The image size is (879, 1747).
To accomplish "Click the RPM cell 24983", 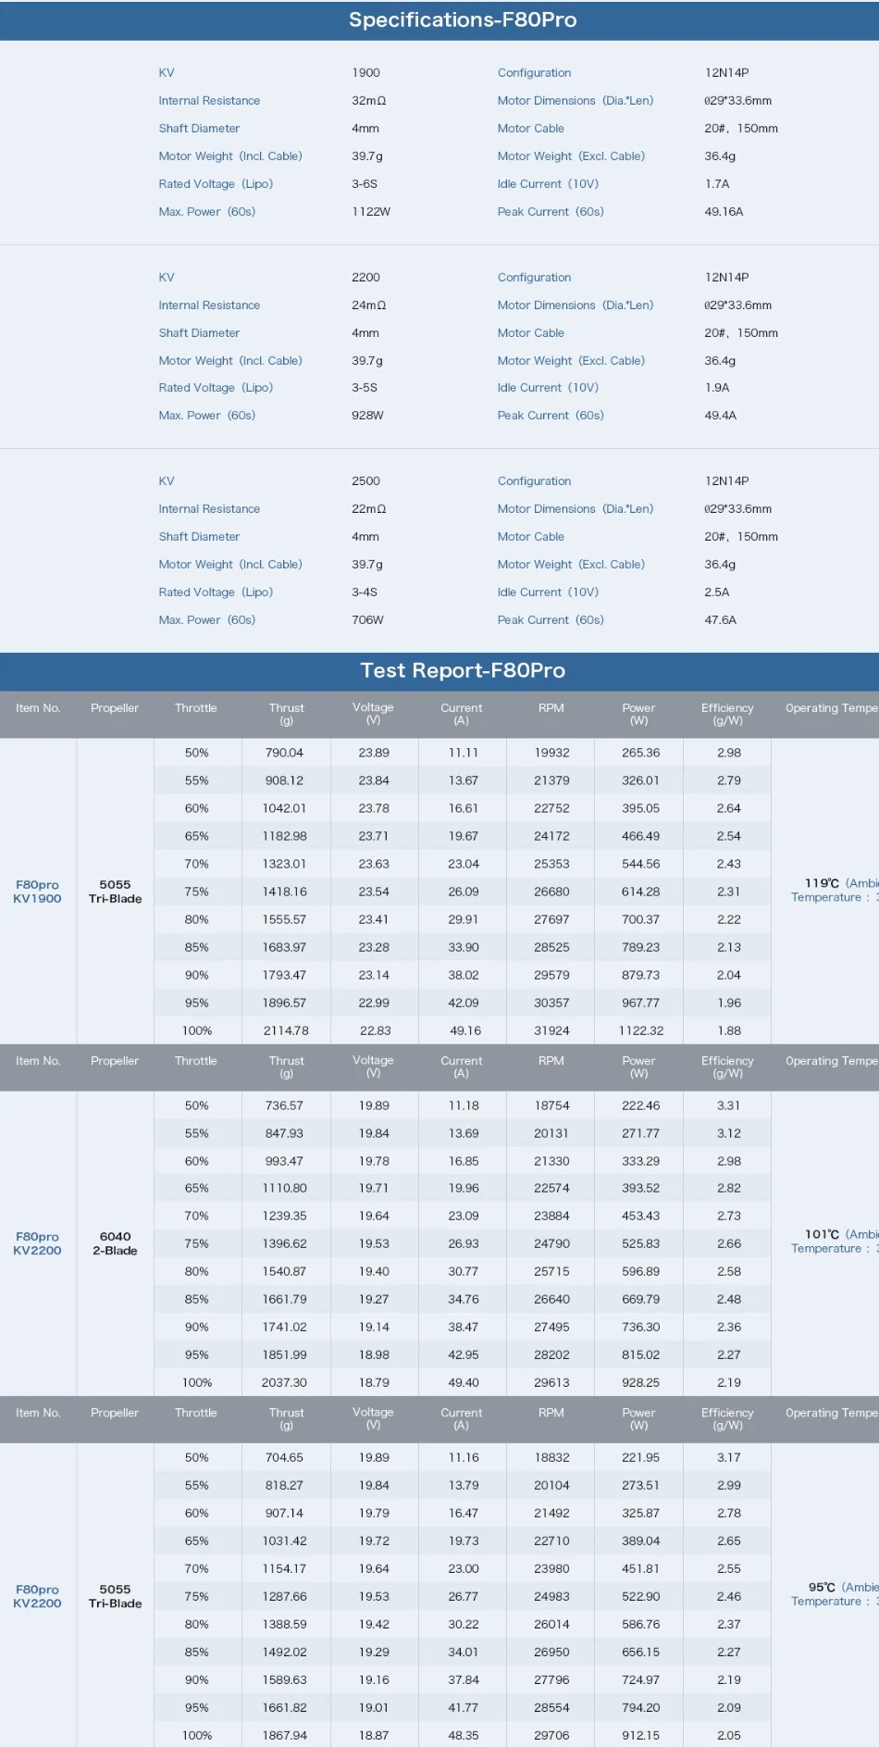I will click(551, 1596).
